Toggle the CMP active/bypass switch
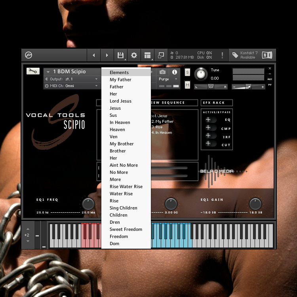Viewport: 297px width, 297px height. click(x=211, y=128)
